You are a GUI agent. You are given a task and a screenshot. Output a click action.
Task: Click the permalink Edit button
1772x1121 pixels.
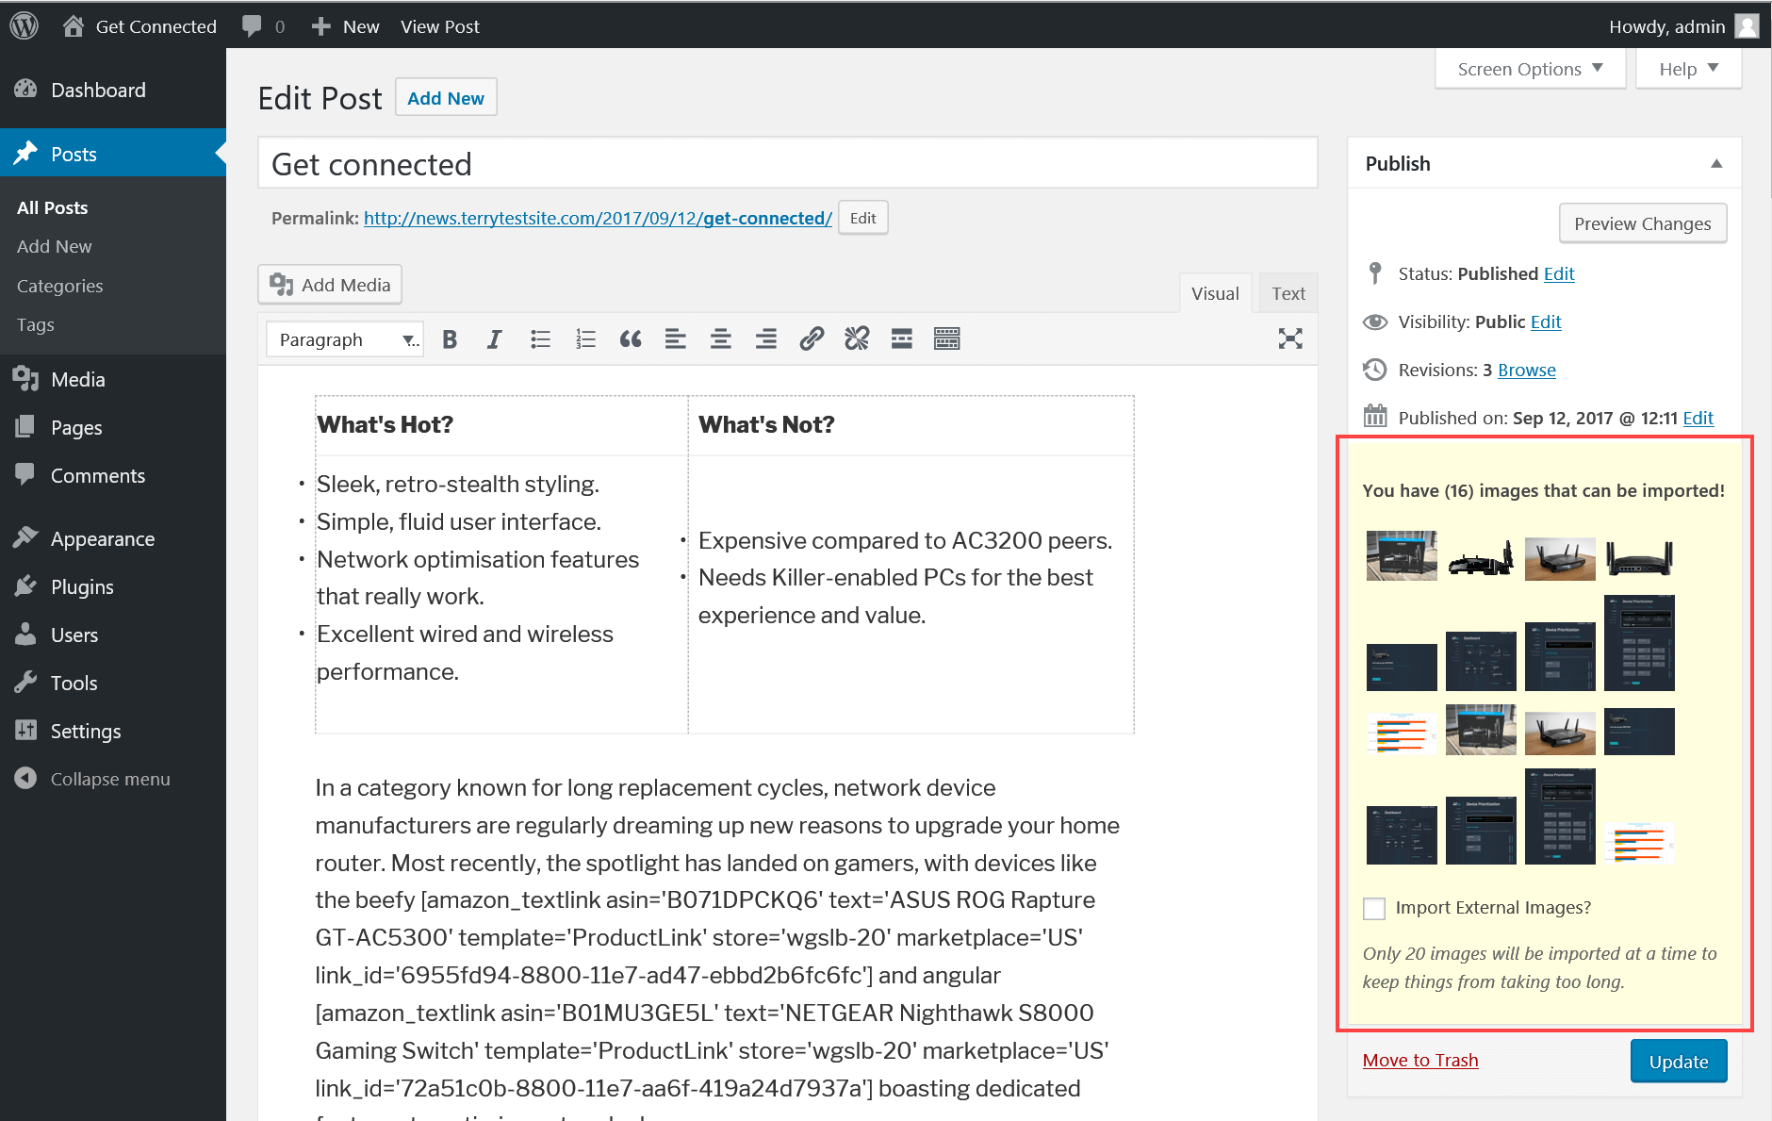point(862,218)
